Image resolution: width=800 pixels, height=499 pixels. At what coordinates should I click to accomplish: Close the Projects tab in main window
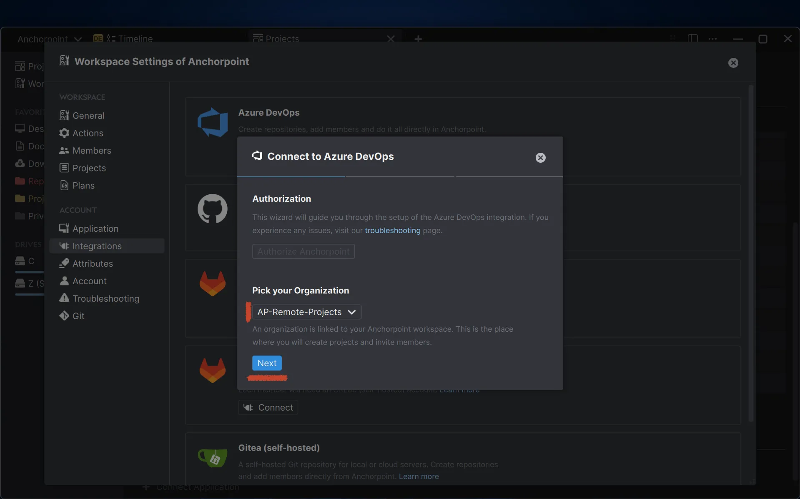390,39
